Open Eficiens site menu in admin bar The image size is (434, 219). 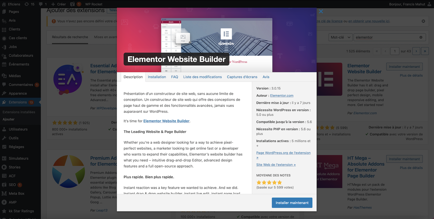coord(11,4)
